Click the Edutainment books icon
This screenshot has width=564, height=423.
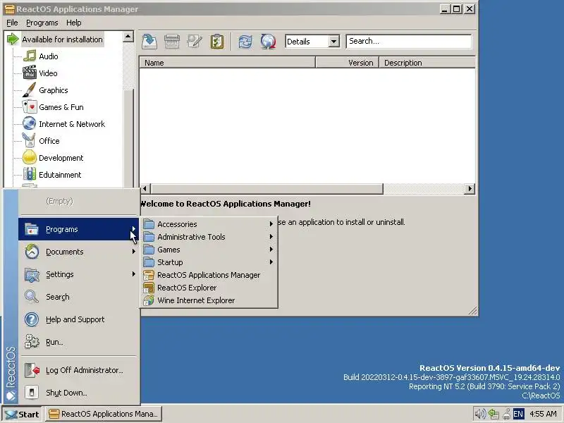29,174
